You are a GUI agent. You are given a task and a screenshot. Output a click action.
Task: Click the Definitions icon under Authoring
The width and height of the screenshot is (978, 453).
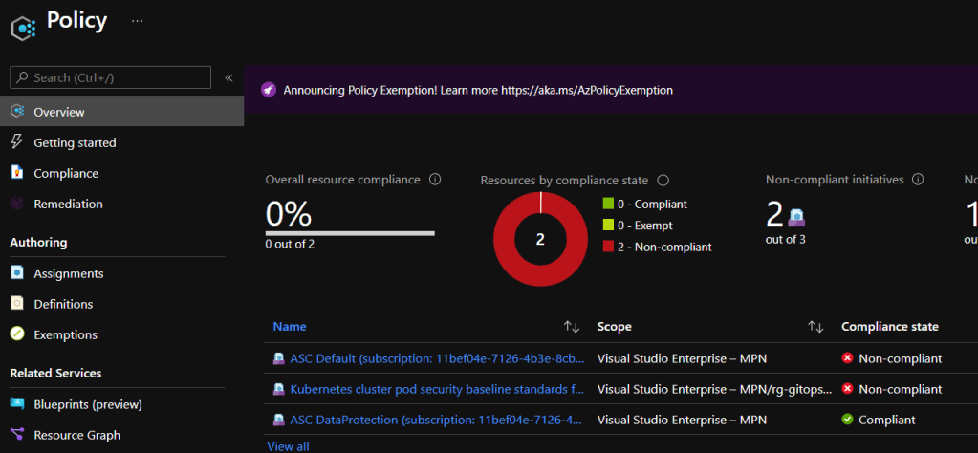pos(16,304)
